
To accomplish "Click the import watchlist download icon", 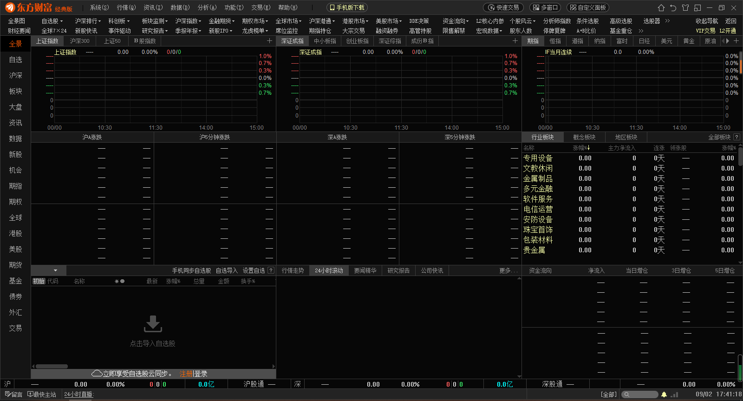I will (x=153, y=324).
